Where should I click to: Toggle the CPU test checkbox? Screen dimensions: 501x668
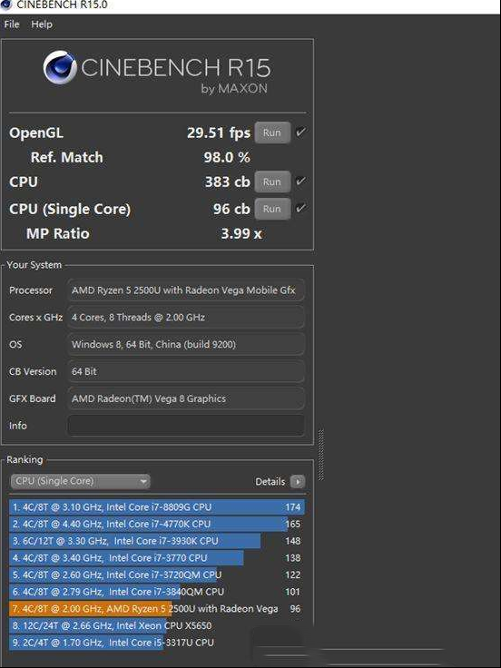[300, 181]
